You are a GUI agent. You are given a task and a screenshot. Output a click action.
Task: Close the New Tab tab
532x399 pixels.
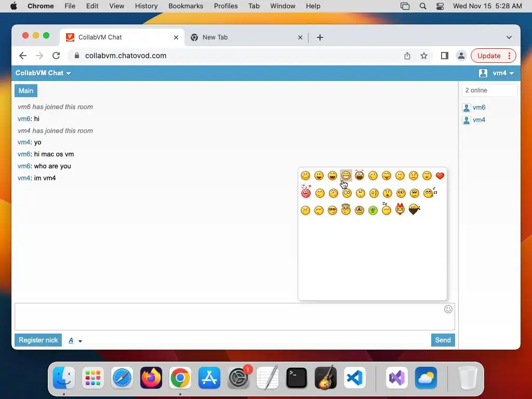coord(300,37)
